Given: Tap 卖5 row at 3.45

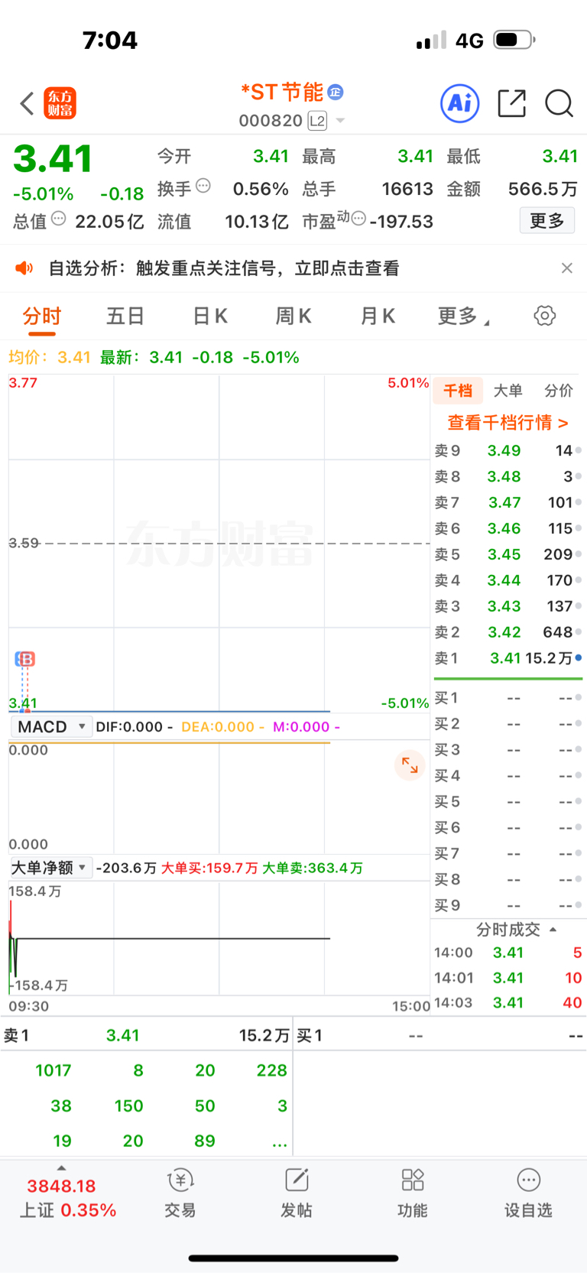Looking at the screenshot, I should (x=508, y=554).
